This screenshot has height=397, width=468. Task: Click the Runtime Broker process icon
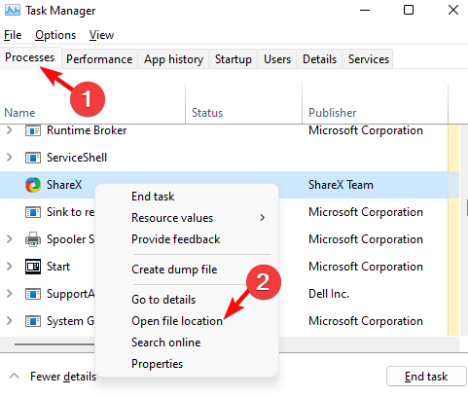(33, 130)
